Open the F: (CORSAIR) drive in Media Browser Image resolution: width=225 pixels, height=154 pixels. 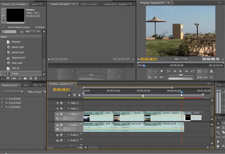click(x=13, y=107)
